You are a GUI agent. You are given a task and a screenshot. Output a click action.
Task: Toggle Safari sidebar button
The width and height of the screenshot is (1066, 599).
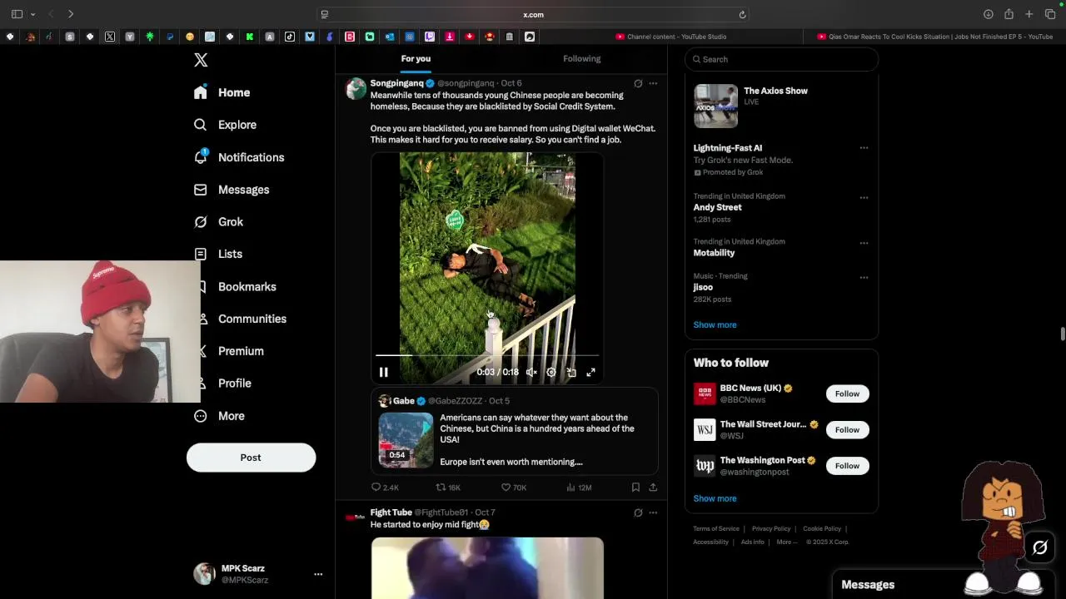click(17, 14)
